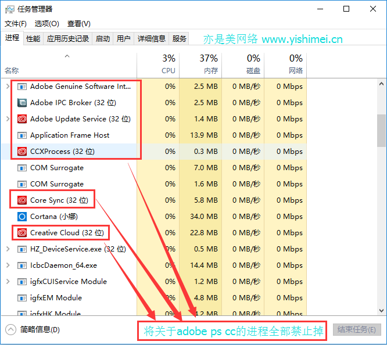
Task: Click the 结束任务(E) button
Action: point(357,330)
